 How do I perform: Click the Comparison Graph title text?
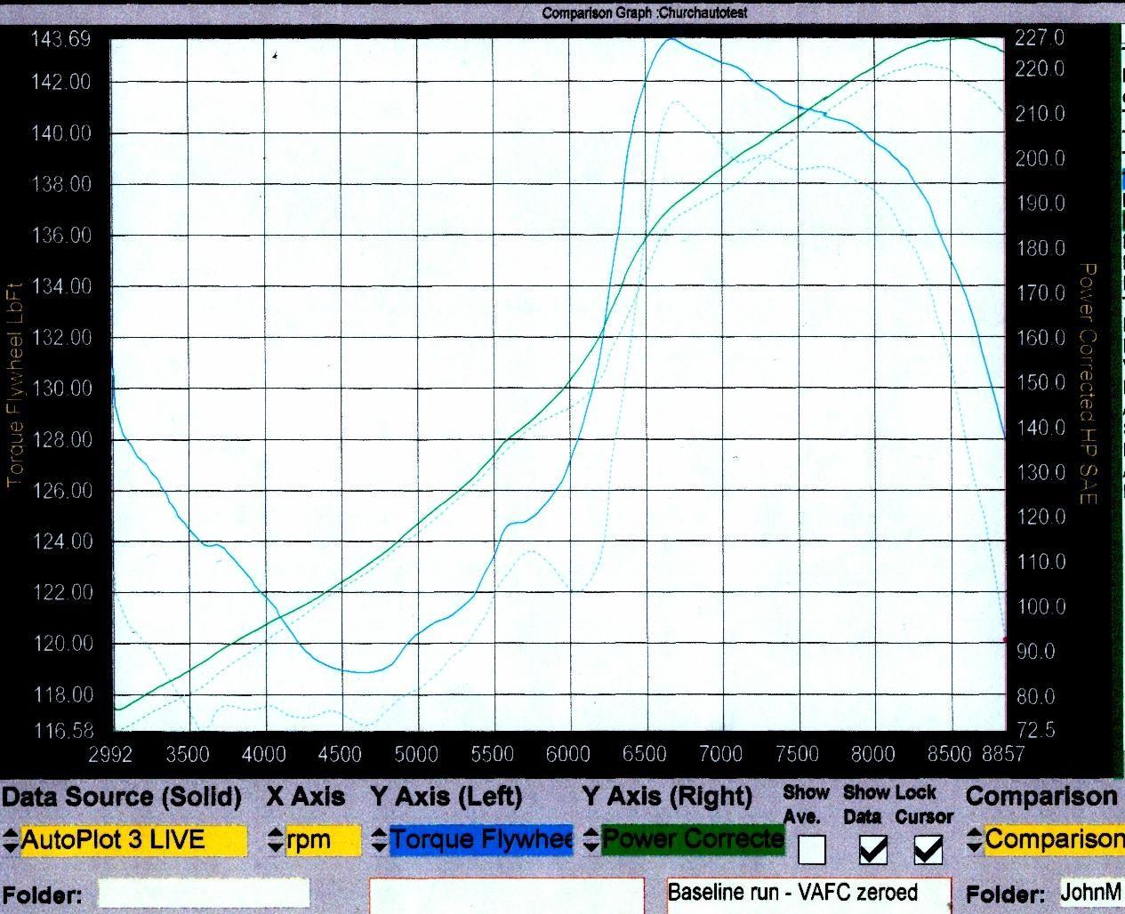tap(645, 13)
